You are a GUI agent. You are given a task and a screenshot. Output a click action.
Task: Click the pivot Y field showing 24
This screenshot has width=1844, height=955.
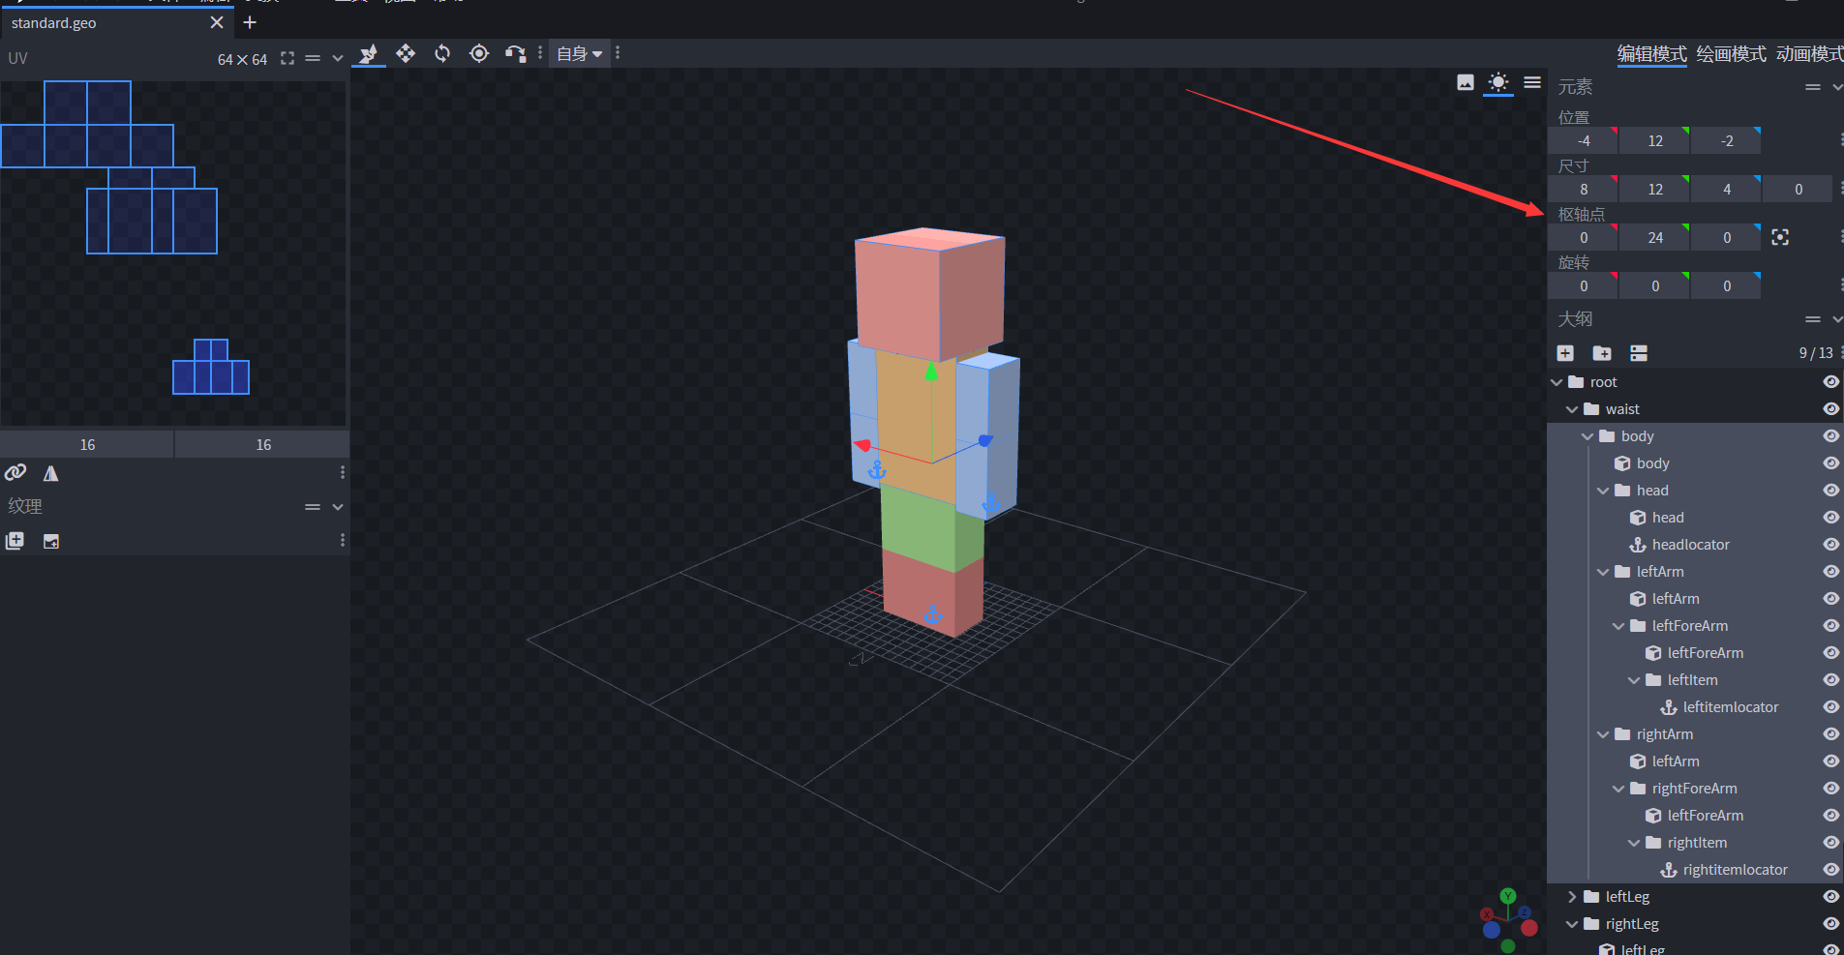coord(1654,237)
